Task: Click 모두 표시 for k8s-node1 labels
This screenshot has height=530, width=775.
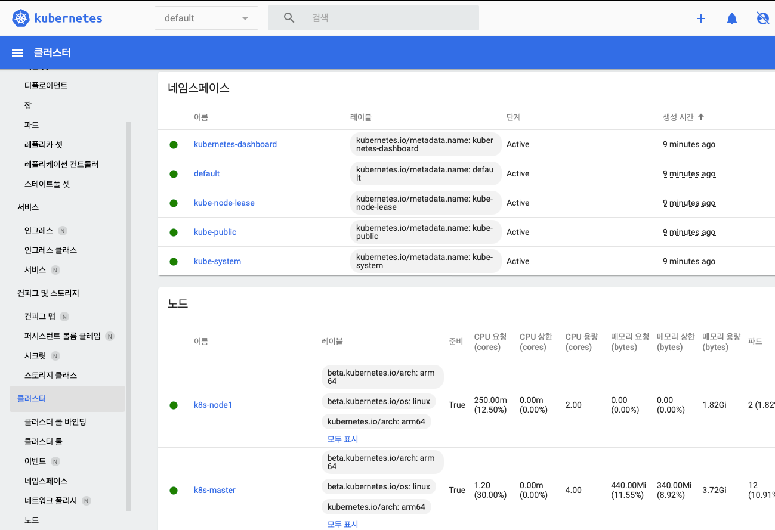Action: [x=342, y=439]
